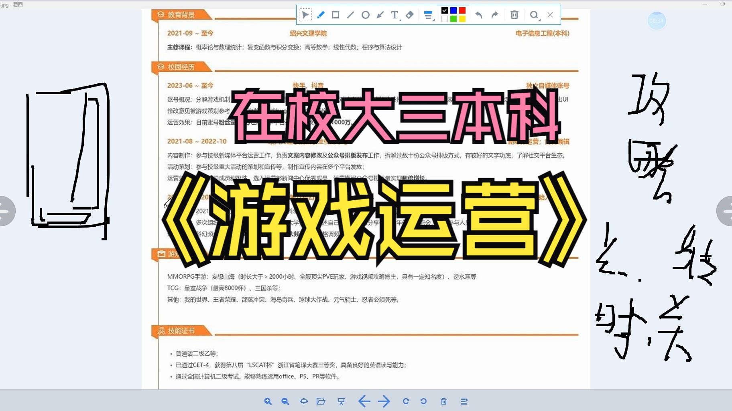Rotate the image clockwise

point(406,401)
